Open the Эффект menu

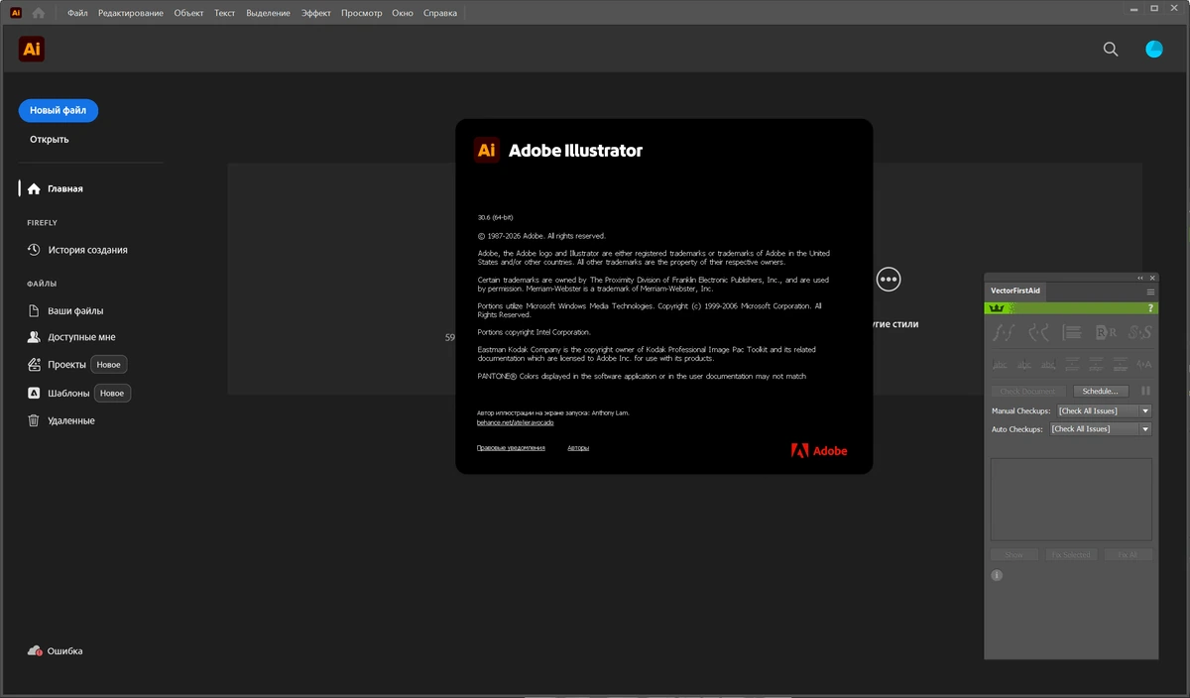tap(316, 13)
